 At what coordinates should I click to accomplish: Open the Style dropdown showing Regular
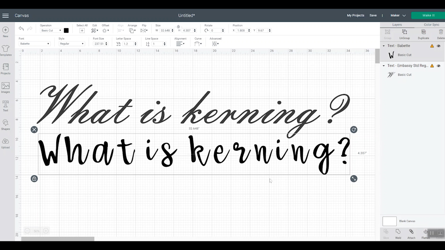[72, 44]
